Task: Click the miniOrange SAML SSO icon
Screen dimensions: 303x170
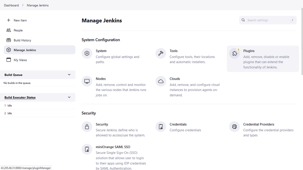Action: coord(87,149)
